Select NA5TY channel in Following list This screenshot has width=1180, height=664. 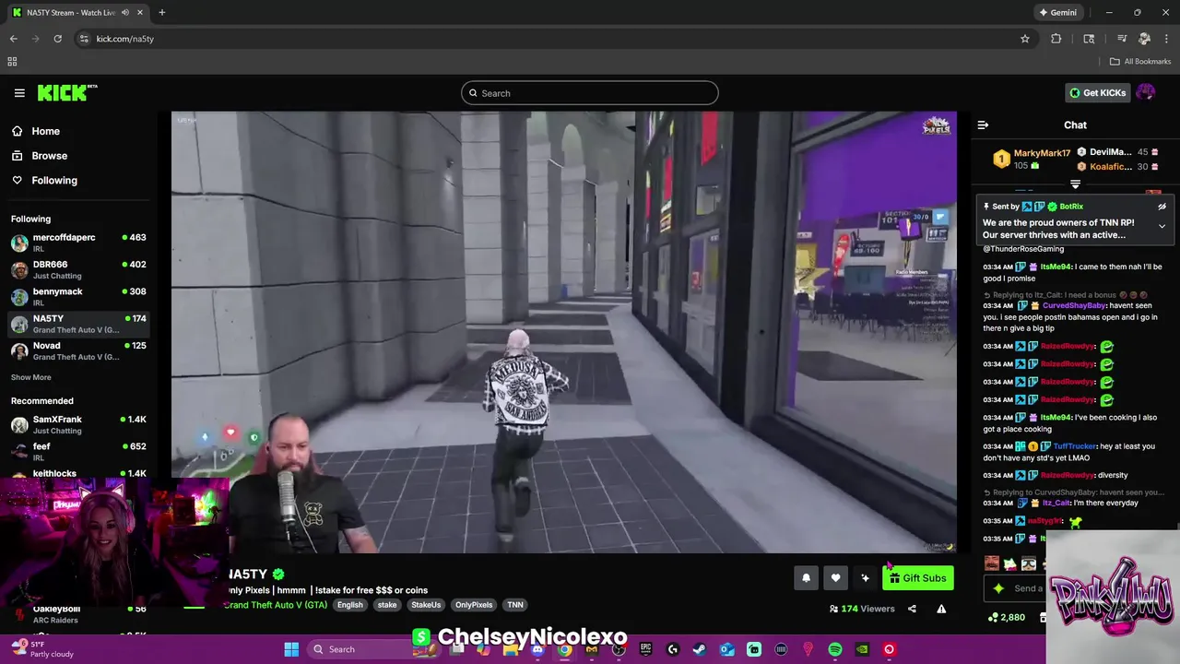pyautogui.click(x=77, y=324)
